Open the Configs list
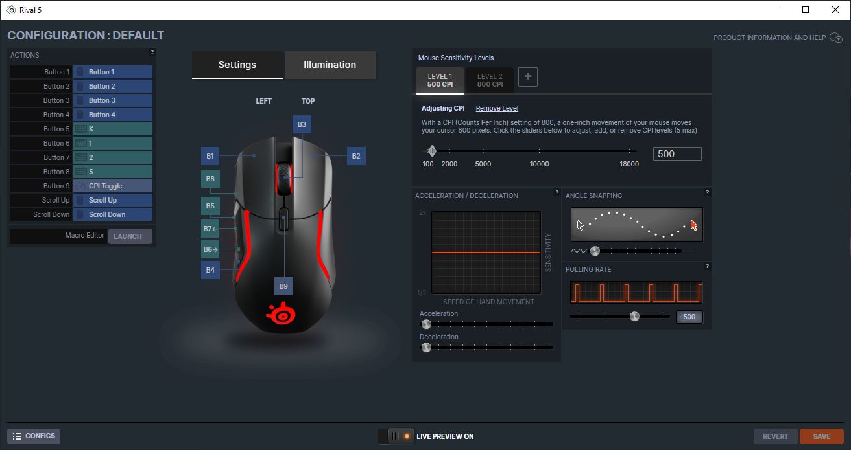 [x=34, y=436]
